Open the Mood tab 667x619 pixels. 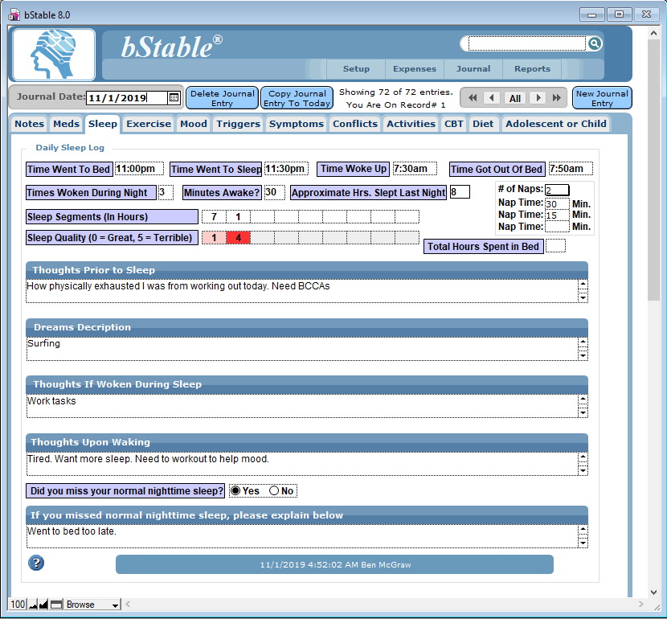click(x=194, y=124)
